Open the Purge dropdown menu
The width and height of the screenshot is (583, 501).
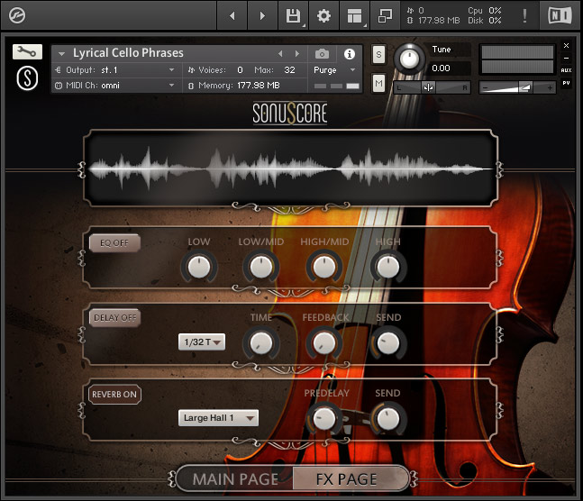coord(334,70)
